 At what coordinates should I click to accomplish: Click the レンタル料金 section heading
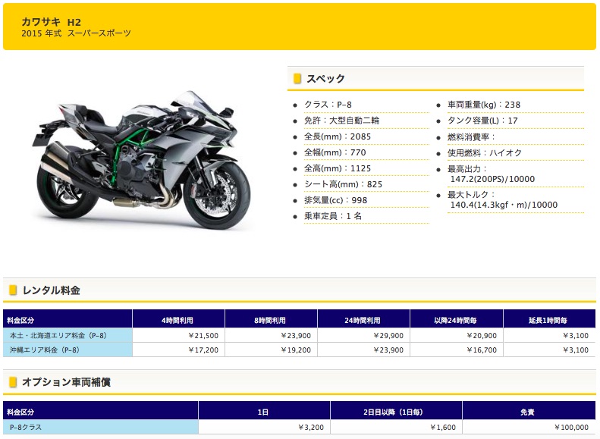click(52, 290)
